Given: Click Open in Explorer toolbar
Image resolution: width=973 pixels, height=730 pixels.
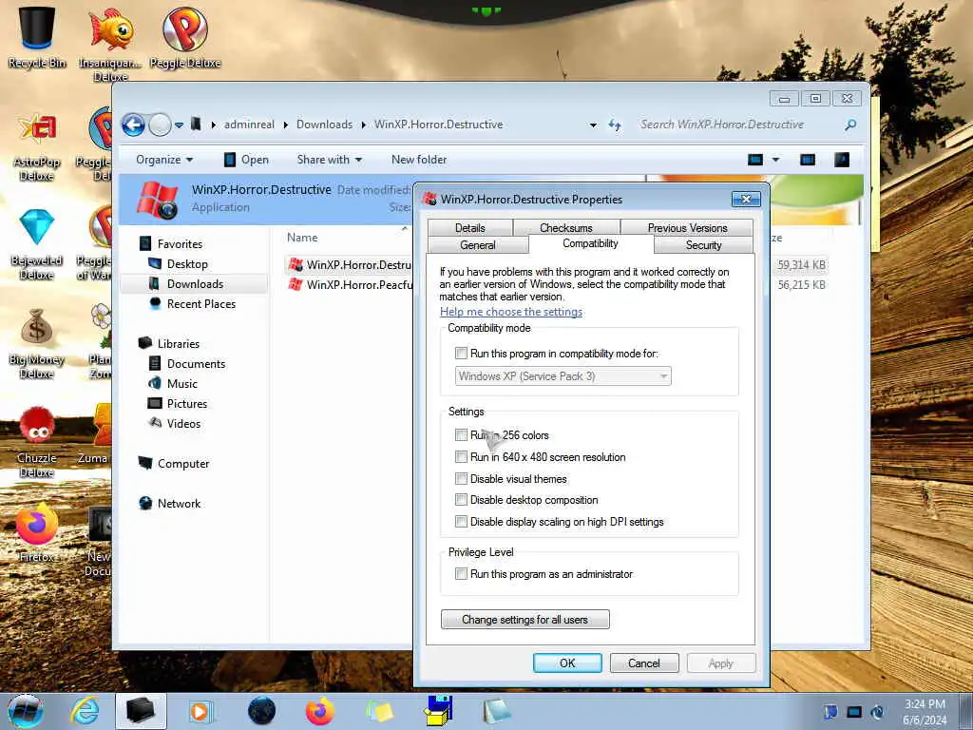Looking at the screenshot, I should click(x=246, y=160).
